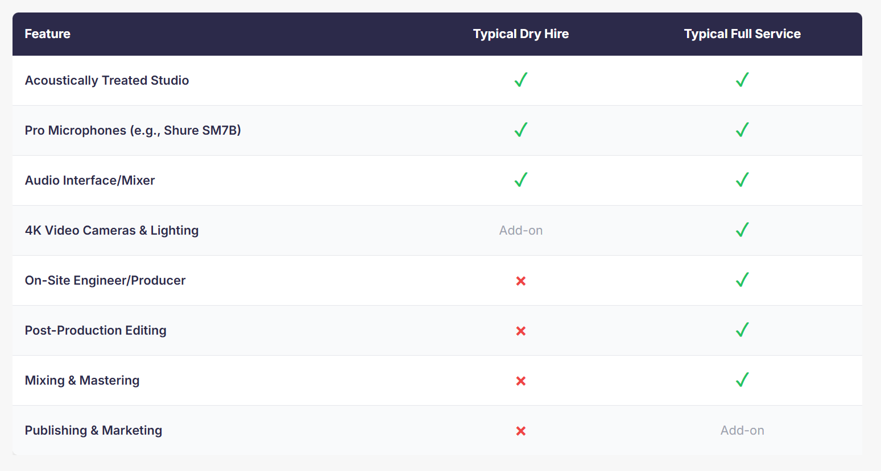This screenshot has height=471, width=881.
Task: Select the Pro Microphones (e.g., Shure SM7B) label
Action: point(133,131)
